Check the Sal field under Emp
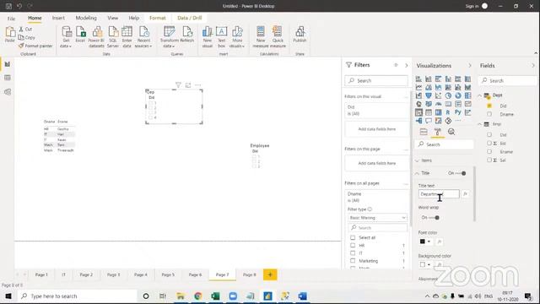This screenshot has height=304, width=540. pos(489,160)
